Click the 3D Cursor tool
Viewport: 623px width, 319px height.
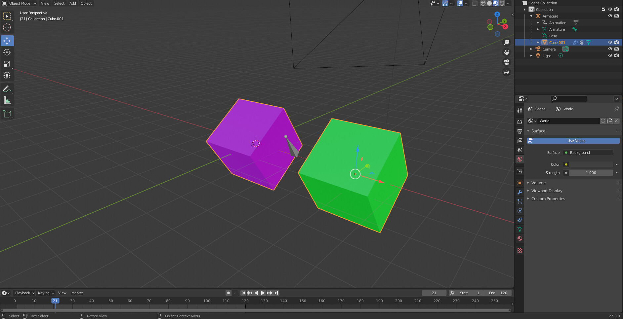click(x=7, y=27)
